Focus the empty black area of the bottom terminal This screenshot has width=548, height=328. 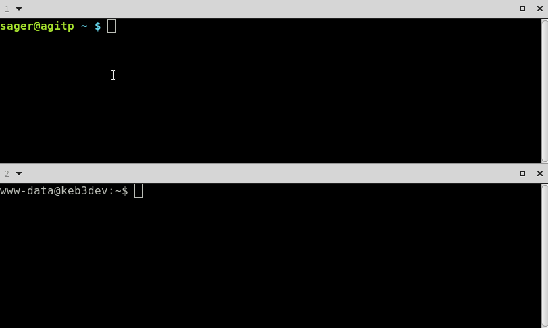271,262
